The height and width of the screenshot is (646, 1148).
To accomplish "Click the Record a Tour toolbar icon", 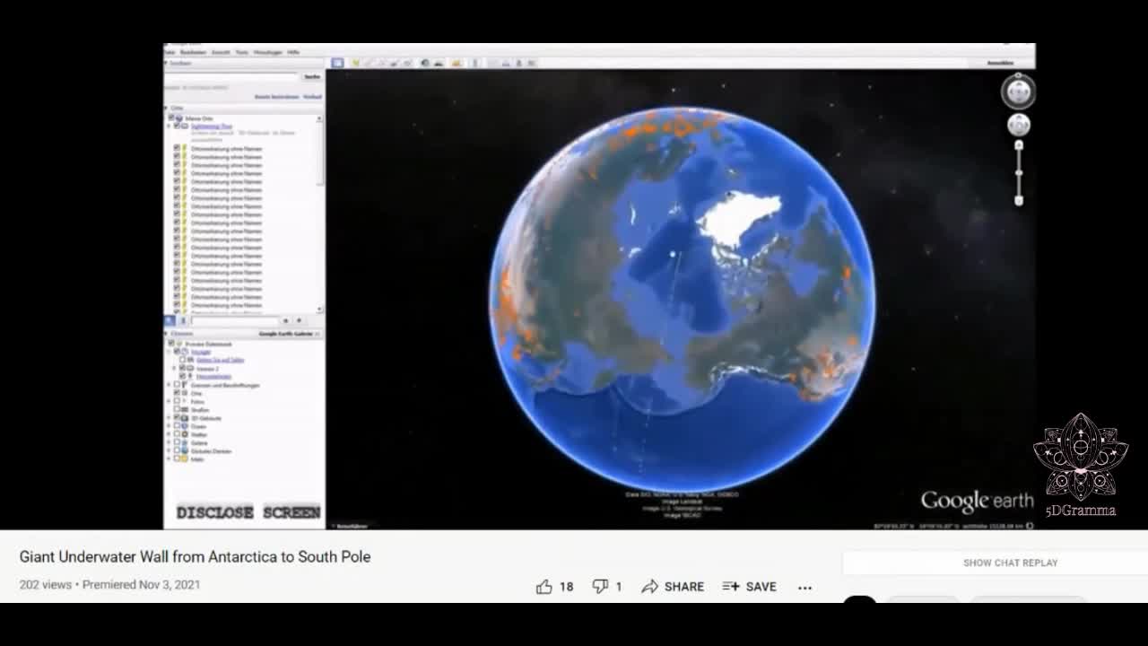I will 407,63.
